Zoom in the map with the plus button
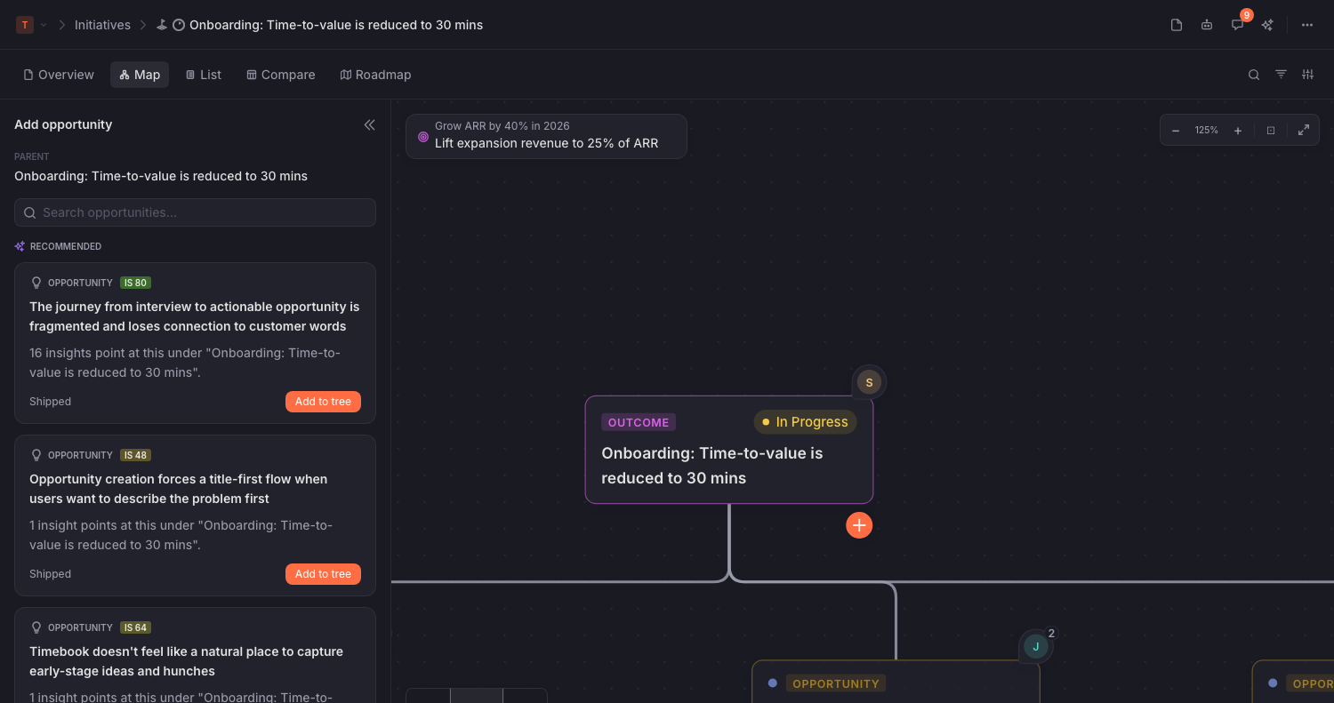Viewport: 1334px width, 703px height. pos(1237,131)
